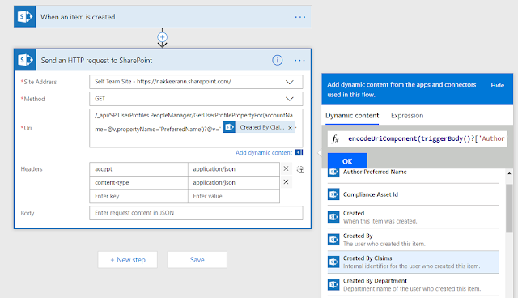The image size is (518, 298).
Task: Select Created By dynamic content item
Action: click(x=413, y=240)
